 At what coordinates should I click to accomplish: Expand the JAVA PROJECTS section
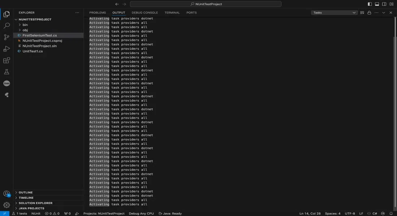tap(48, 208)
